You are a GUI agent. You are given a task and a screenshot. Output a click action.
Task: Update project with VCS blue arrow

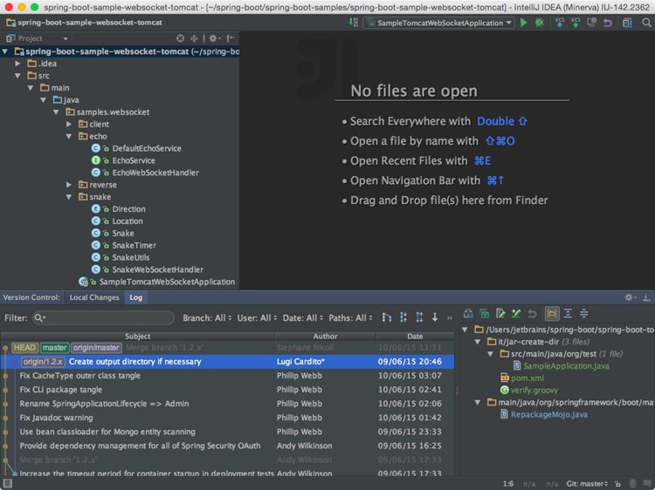click(x=559, y=23)
